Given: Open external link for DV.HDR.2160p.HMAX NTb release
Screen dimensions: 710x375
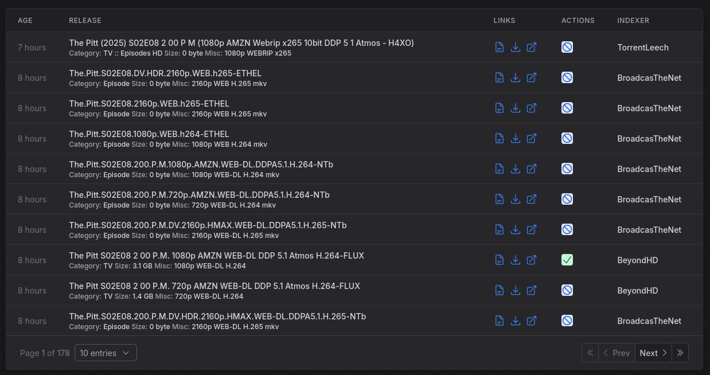Looking at the screenshot, I should 532,321.
